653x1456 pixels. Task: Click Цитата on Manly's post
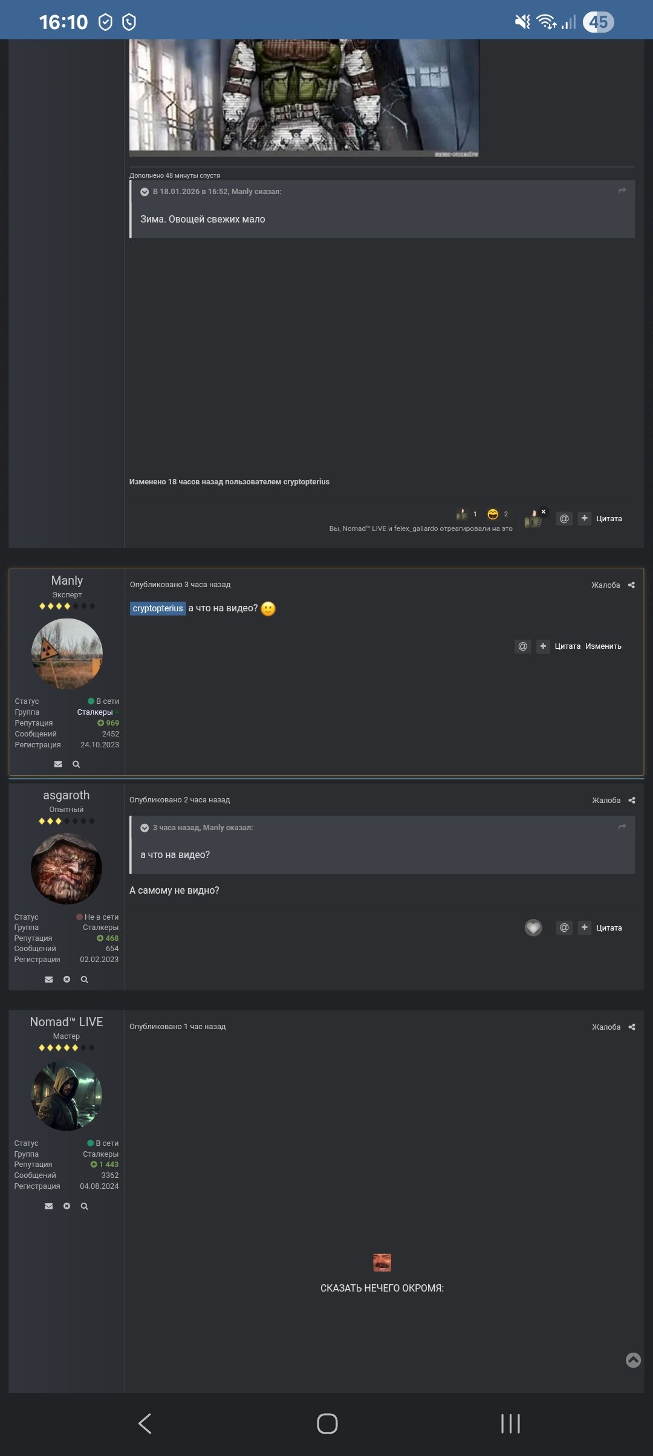(568, 646)
